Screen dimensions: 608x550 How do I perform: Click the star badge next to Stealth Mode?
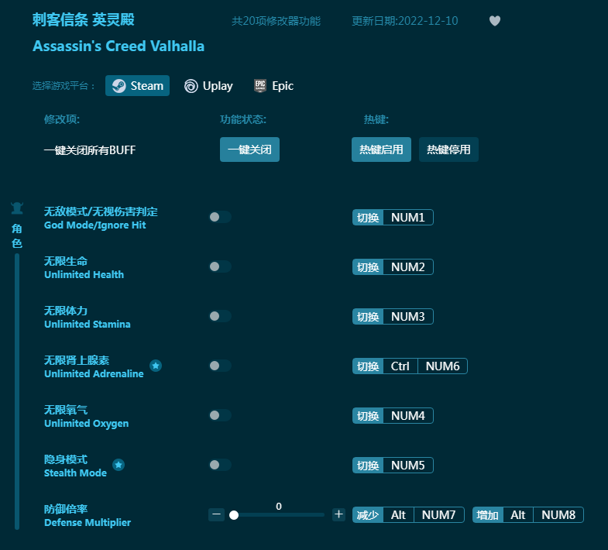tap(119, 465)
